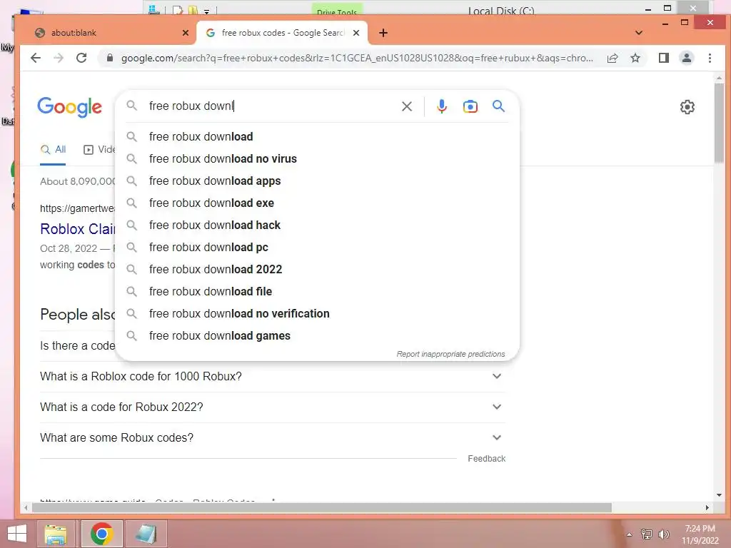Screen dimensions: 731x548
Task: Click the Google logo
Action: tap(69, 107)
